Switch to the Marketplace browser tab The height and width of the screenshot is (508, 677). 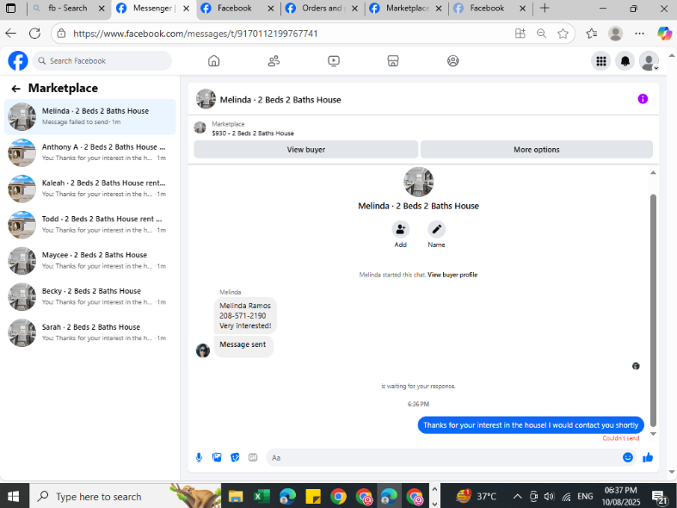click(406, 9)
